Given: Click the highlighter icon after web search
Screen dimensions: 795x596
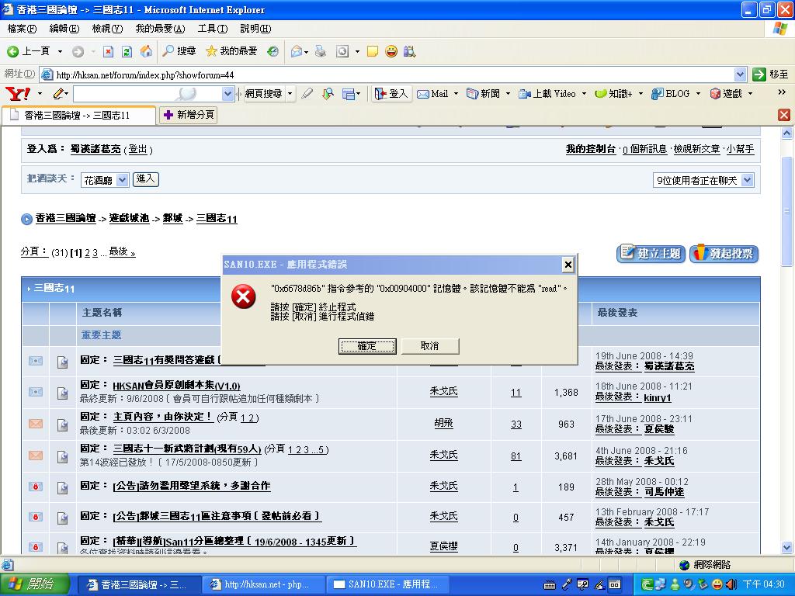Looking at the screenshot, I should click(x=307, y=94).
